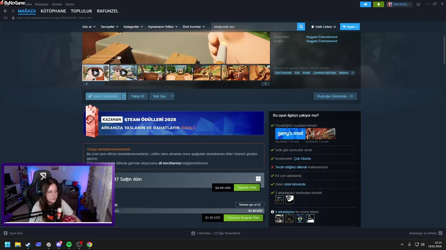This screenshot has width=446, height=250.
Task: Click the microphone tray icon
Action: click(x=409, y=244)
